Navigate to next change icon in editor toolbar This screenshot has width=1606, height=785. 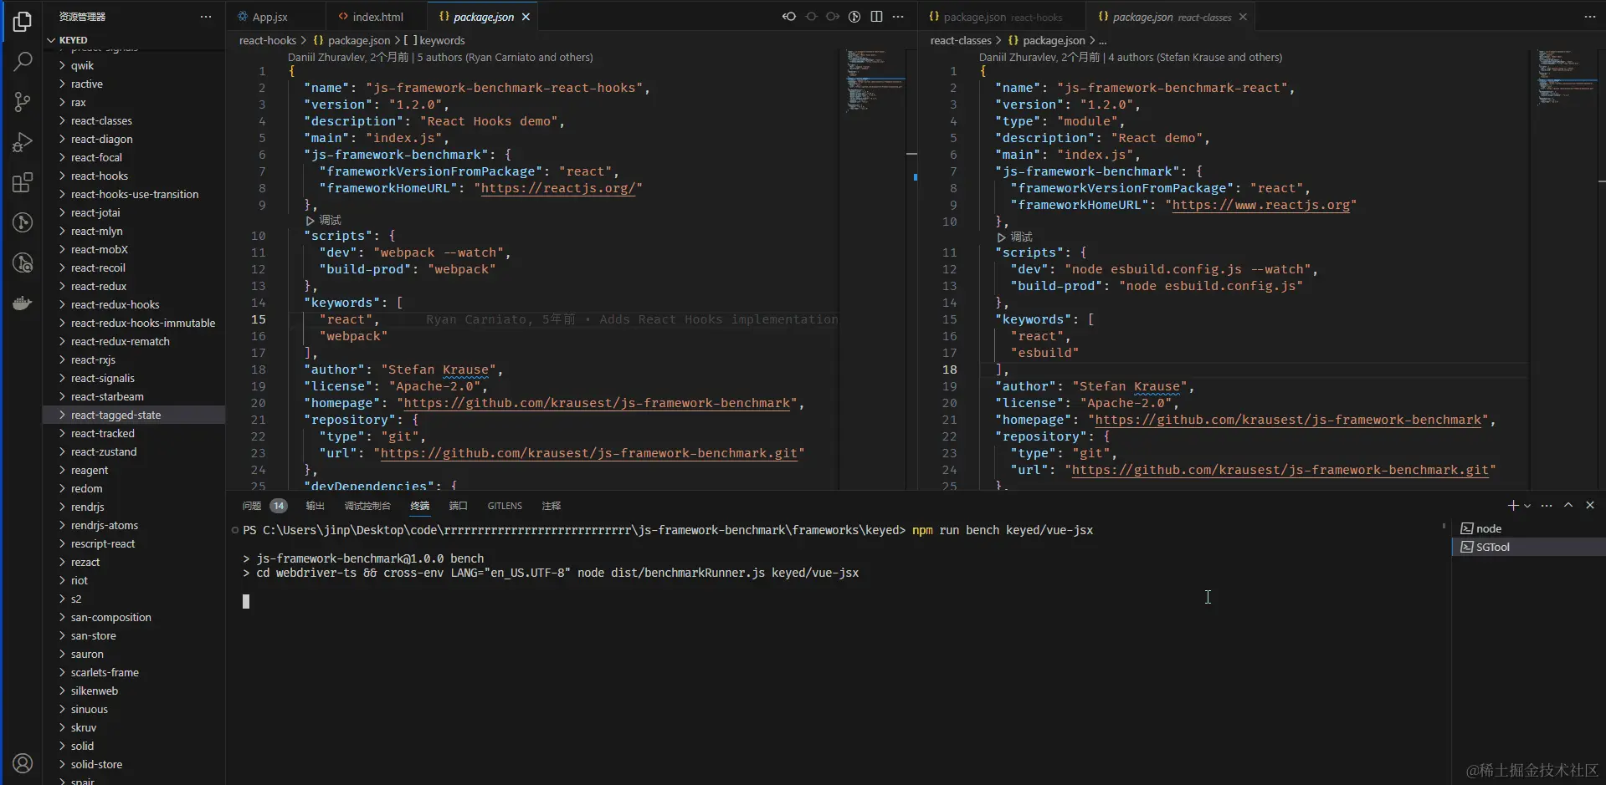tap(833, 17)
